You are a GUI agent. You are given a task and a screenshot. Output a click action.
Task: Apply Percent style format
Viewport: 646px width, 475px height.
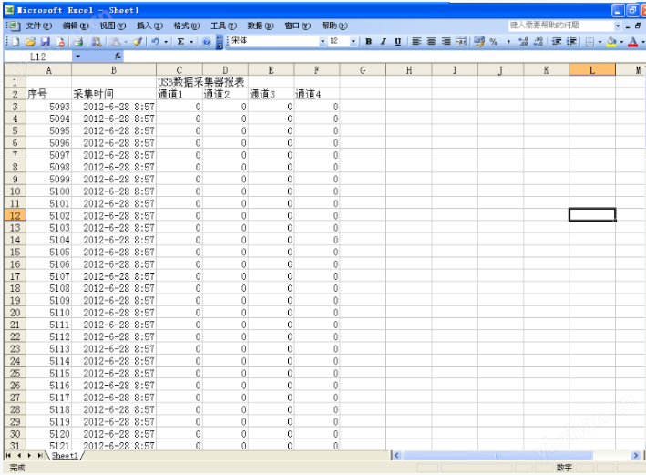tap(494, 42)
